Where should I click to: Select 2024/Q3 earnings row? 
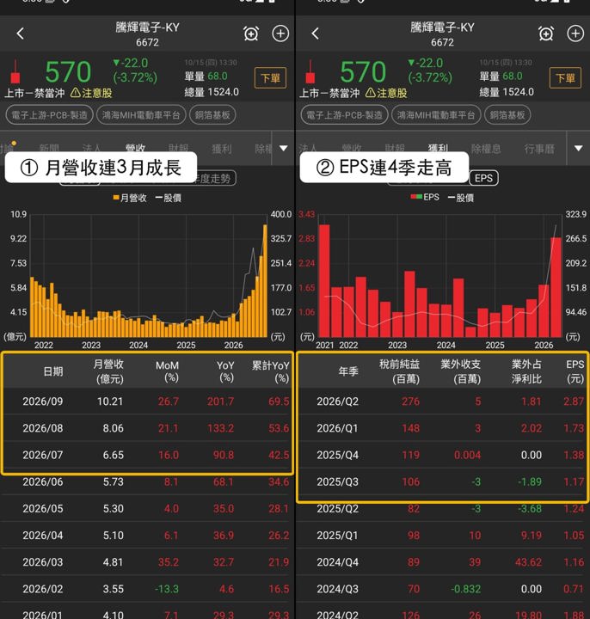442,589
